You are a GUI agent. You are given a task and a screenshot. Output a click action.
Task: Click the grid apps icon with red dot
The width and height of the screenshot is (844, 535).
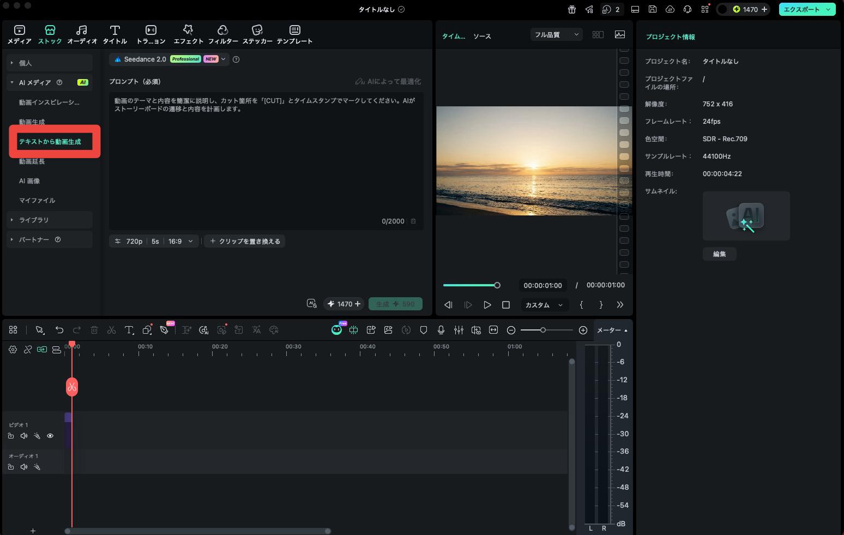pyautogui.click(x=705, y=9)
